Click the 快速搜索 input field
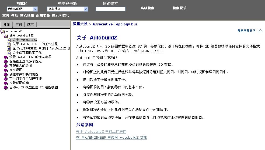 tap(110, 9)
